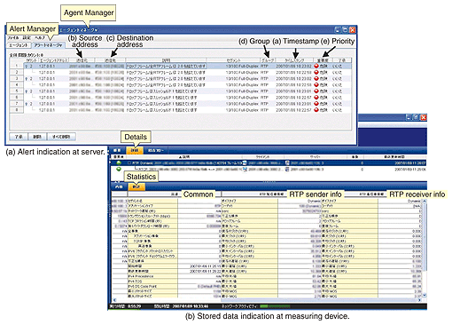Image resolution: width=452 pixels, height=325 pixels.
Task: Open the dropdown tab next to Details tab
Action: click(156, 150)
